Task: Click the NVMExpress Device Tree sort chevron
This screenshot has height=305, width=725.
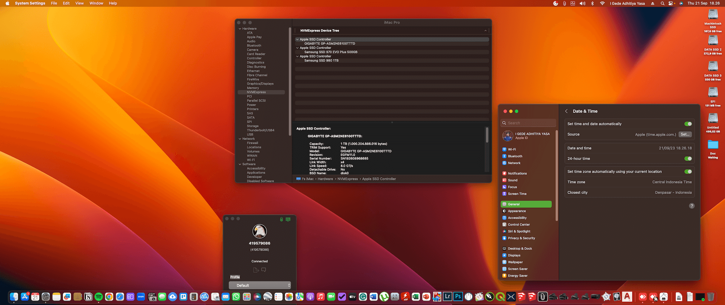Action: click(486, 30)
